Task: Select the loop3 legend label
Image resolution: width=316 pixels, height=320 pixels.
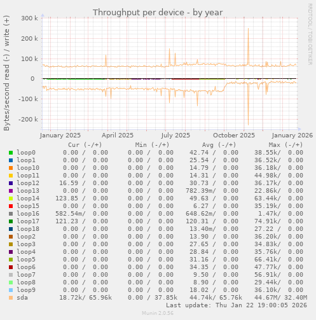Action: [26, 244]
